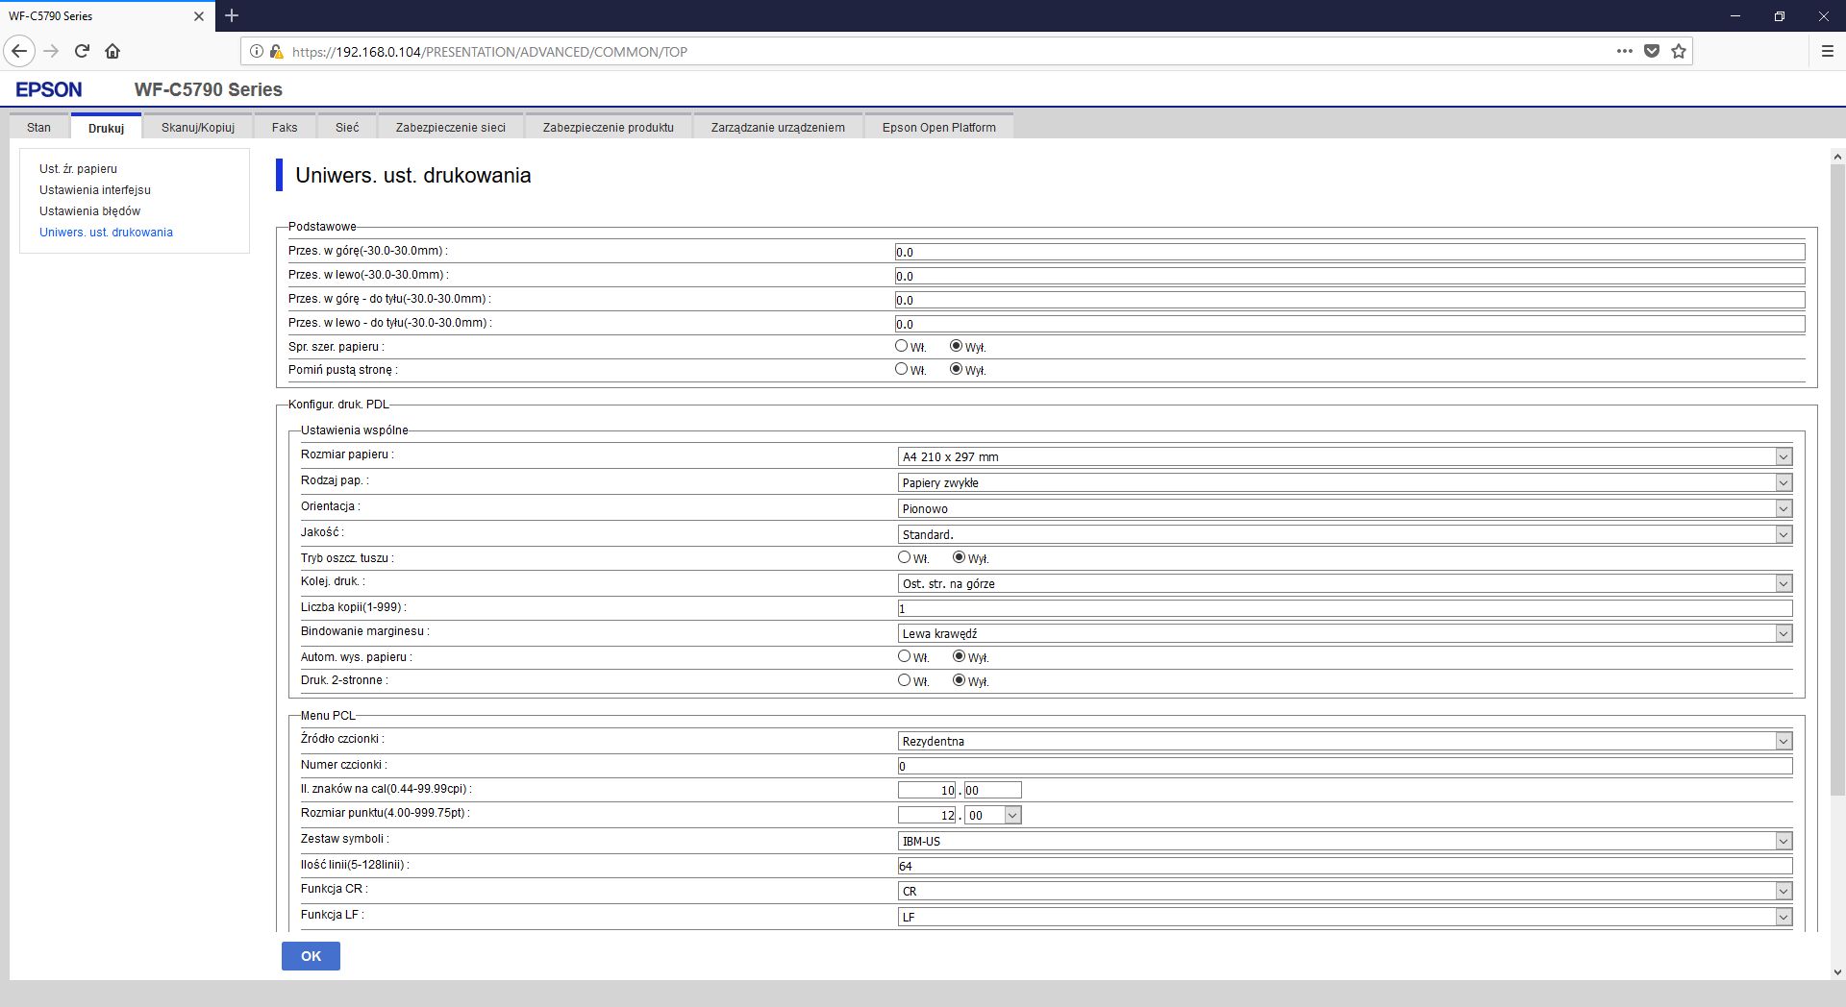Open the Rozmiar papieru dropdown
This screenshot has height=1007, width=1846.
[x=1345, y=456]
